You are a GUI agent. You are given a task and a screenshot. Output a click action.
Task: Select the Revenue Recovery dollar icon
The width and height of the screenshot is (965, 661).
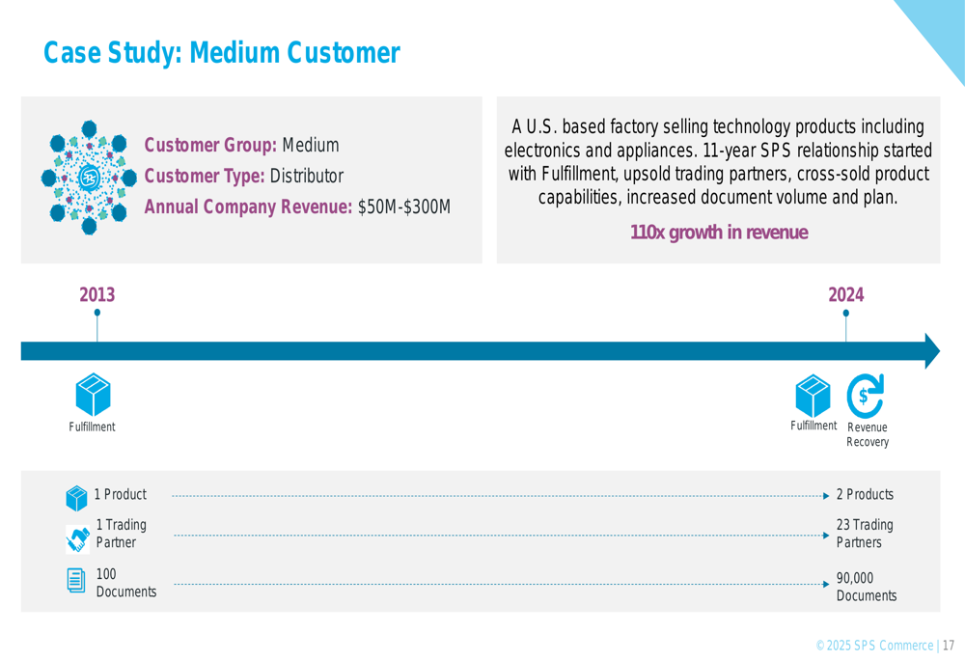[866, 396]
